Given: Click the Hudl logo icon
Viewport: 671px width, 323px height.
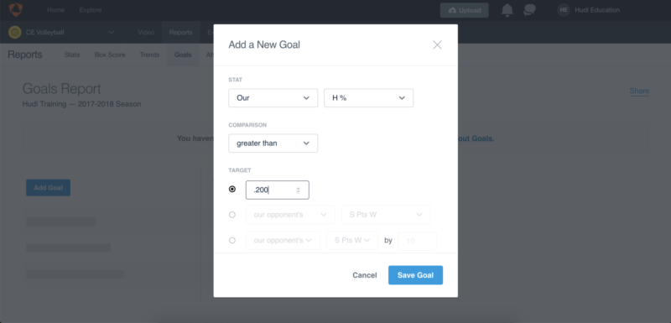Looking at the screenshot, I should click(16, 10).
